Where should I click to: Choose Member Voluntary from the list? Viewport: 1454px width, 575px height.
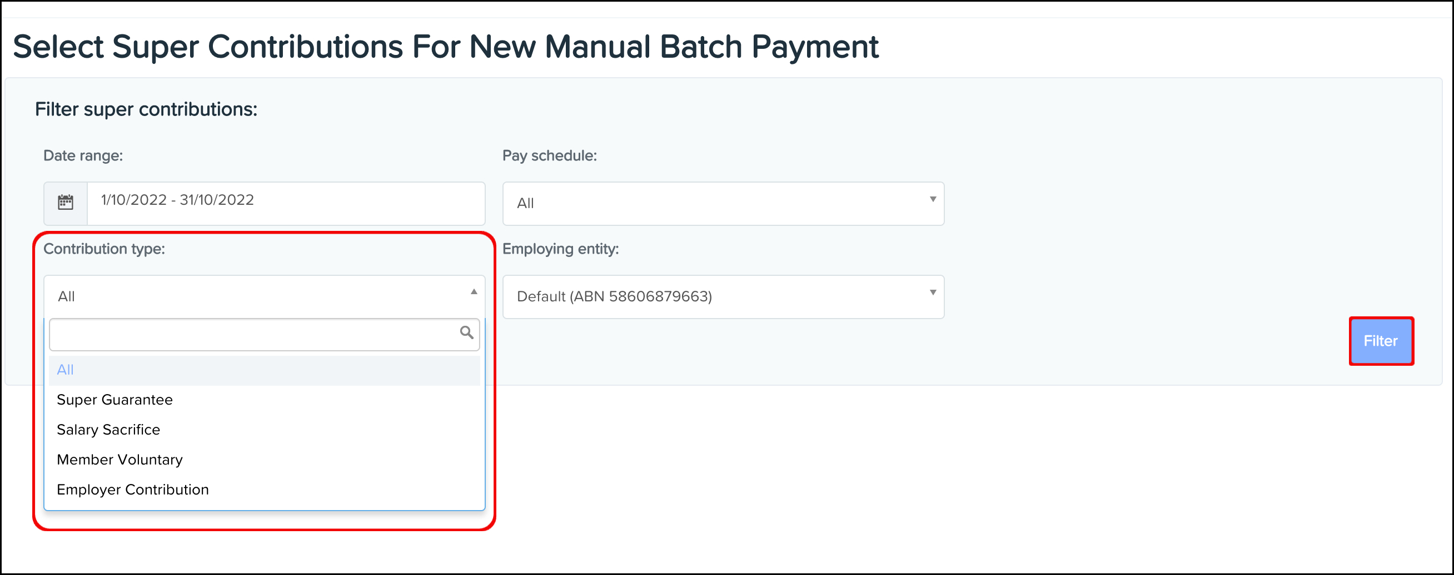coord(119,460)
